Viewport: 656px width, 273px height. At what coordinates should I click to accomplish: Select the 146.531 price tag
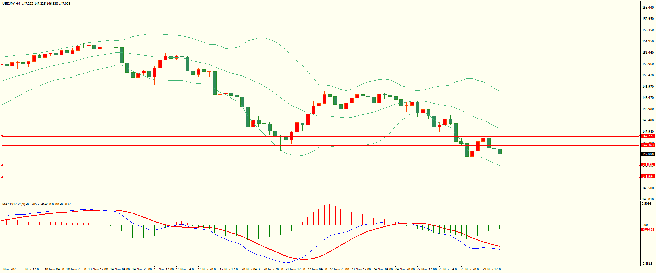pyautogui.click(x=647, y=165)
